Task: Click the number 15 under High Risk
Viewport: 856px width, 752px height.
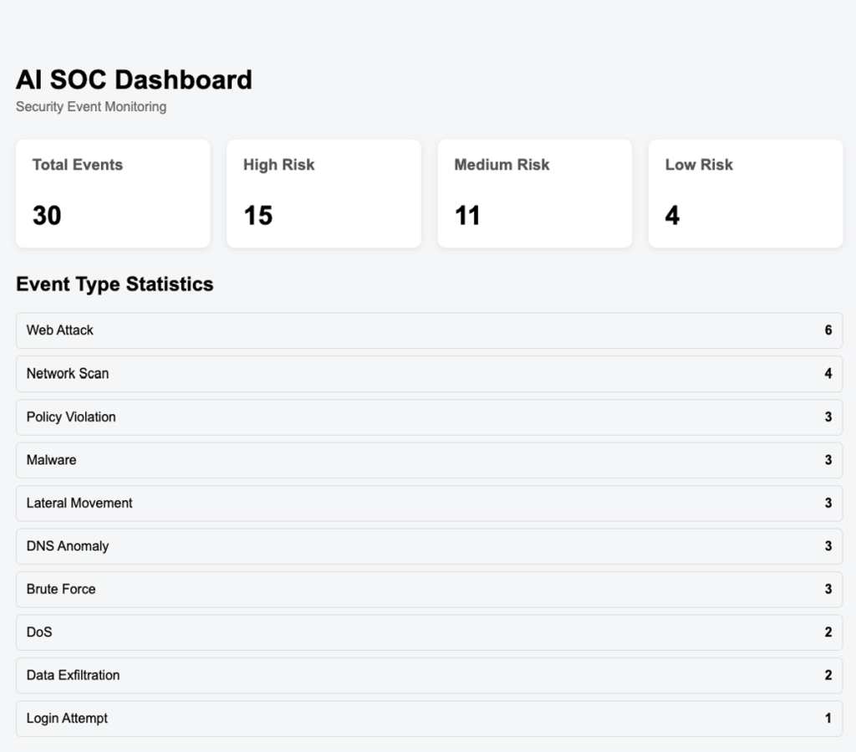Action: [x=257, y=215]
